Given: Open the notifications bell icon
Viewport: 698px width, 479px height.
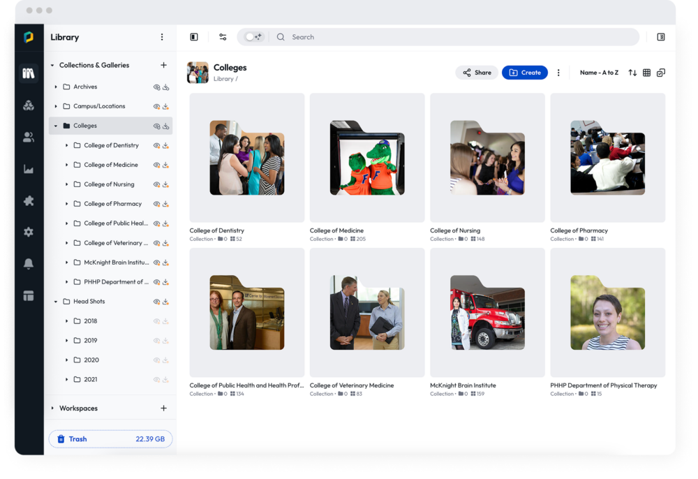Looking at the screenshot, I should (29, 264).
